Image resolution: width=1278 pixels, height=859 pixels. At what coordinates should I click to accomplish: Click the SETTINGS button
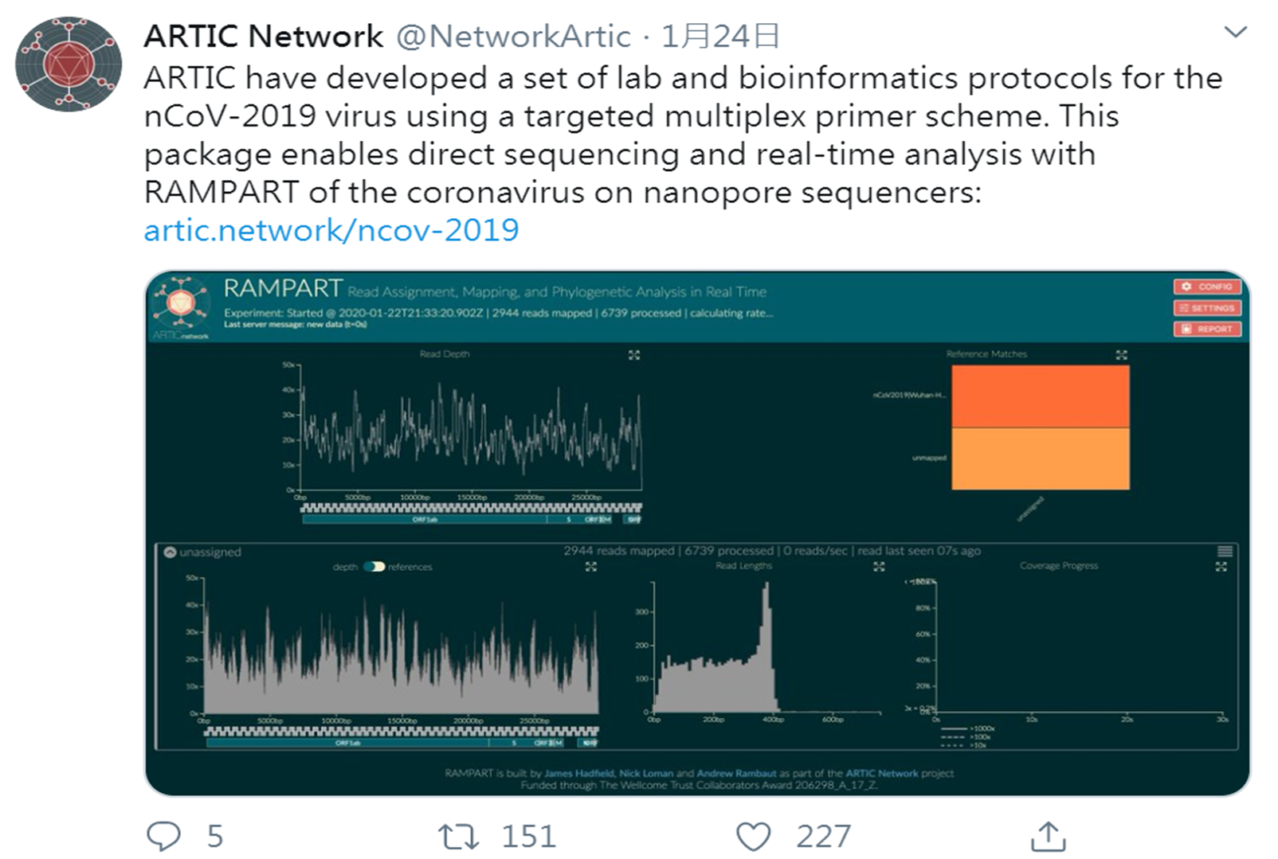click(1207, 308)
